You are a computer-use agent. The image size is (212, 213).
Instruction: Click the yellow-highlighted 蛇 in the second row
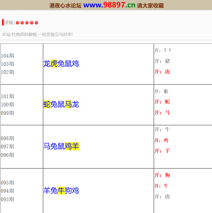[x=47, y=104]
